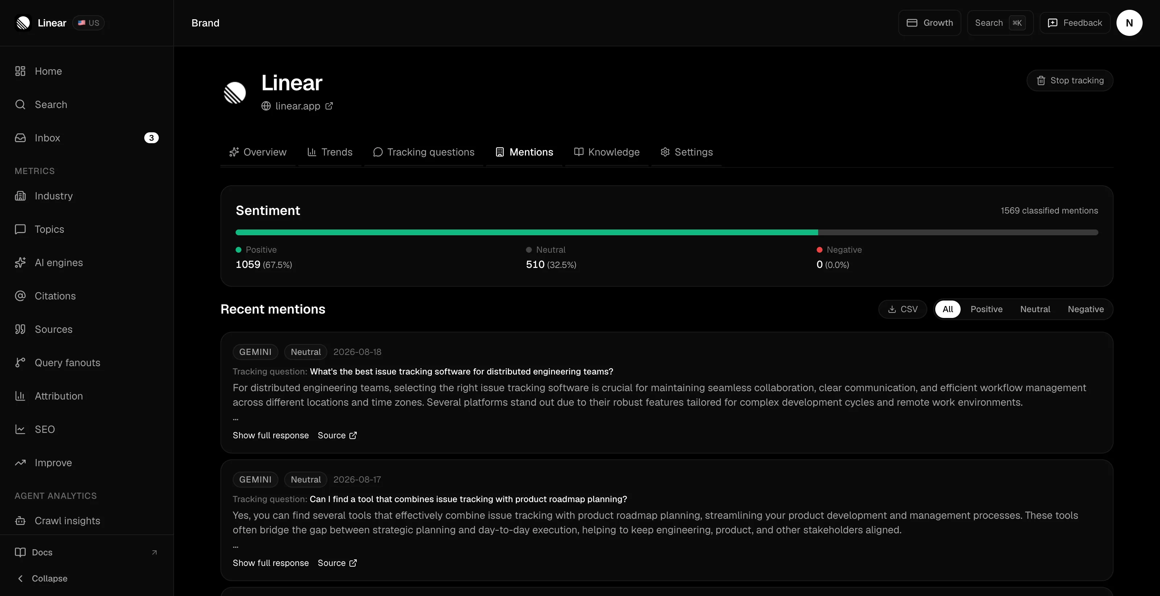Click the Positive sentiment green legend dot
Viewport: 1160px width, 596px height.
pos(239,249)
